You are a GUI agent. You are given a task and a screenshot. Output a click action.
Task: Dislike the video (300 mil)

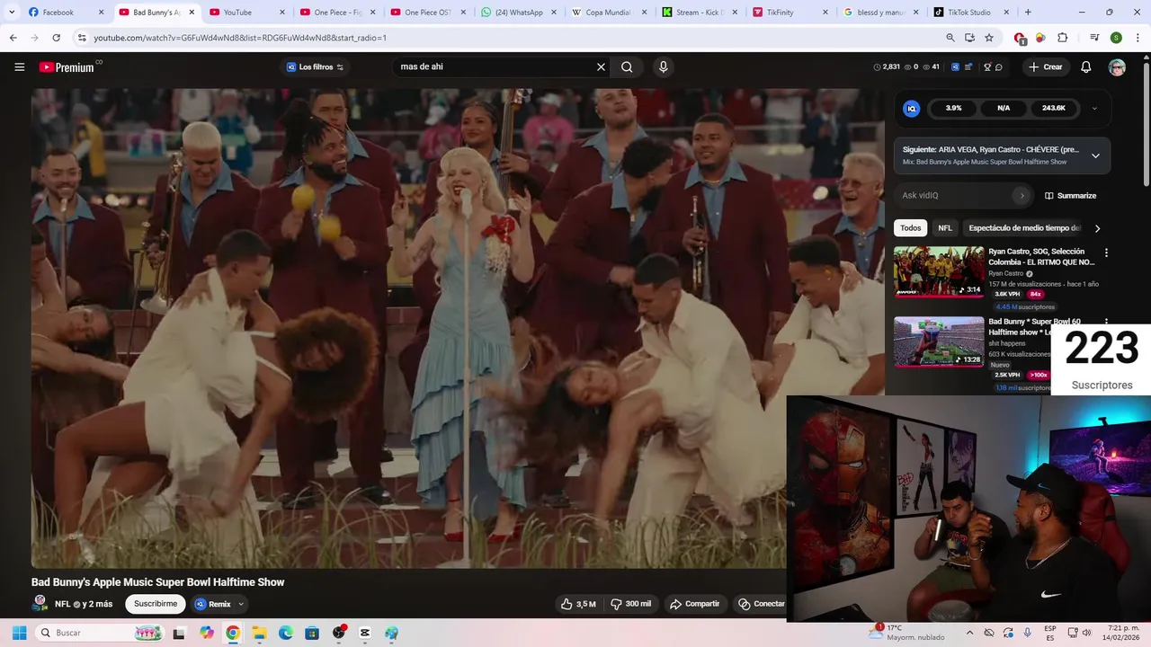tap(631, 604)
